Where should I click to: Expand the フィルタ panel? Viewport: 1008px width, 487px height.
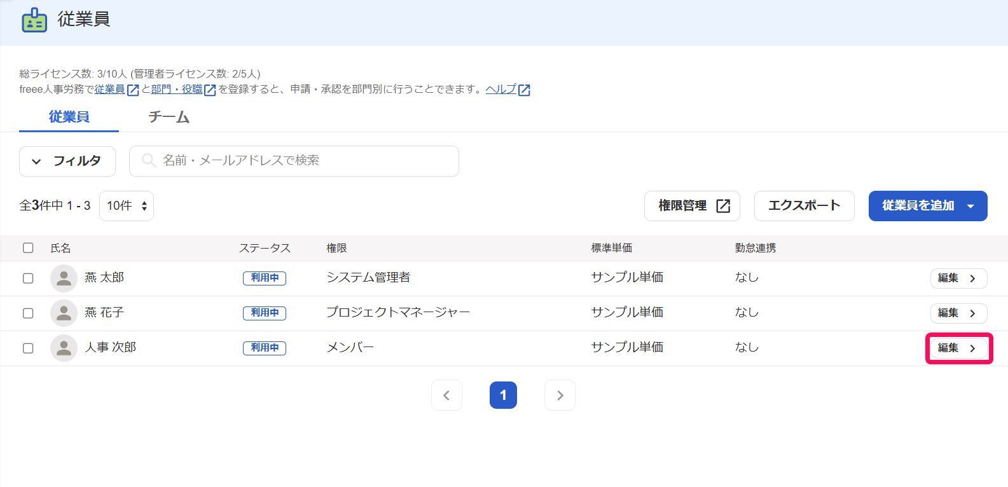click(x=67, y=161)
